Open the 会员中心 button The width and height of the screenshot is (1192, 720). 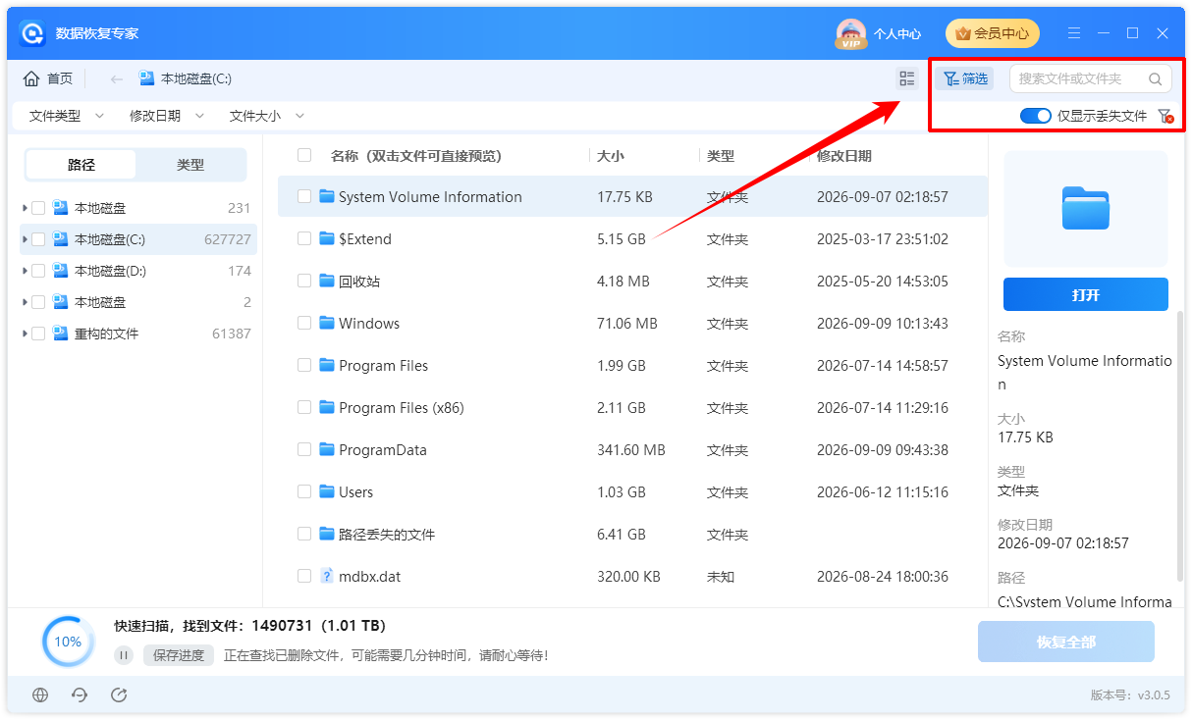click(x=992, y=33)
